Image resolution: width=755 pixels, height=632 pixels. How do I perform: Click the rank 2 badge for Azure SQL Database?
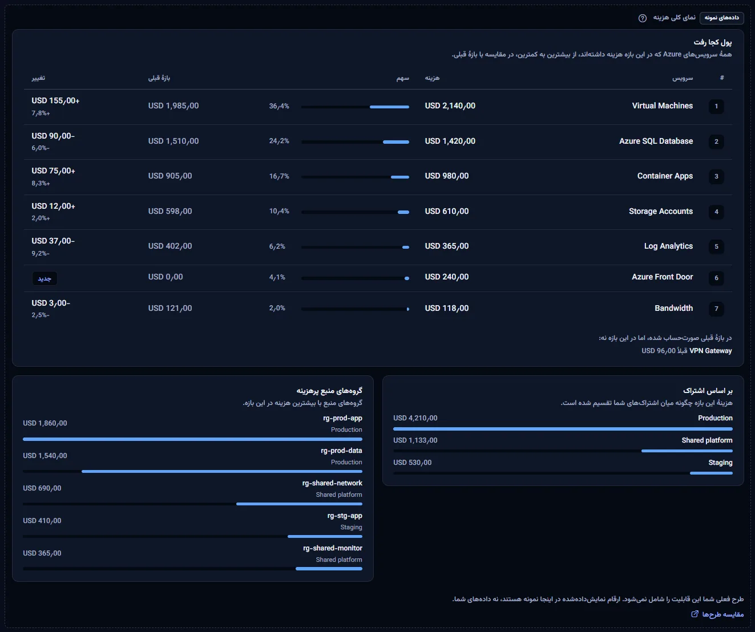[716, 141]
